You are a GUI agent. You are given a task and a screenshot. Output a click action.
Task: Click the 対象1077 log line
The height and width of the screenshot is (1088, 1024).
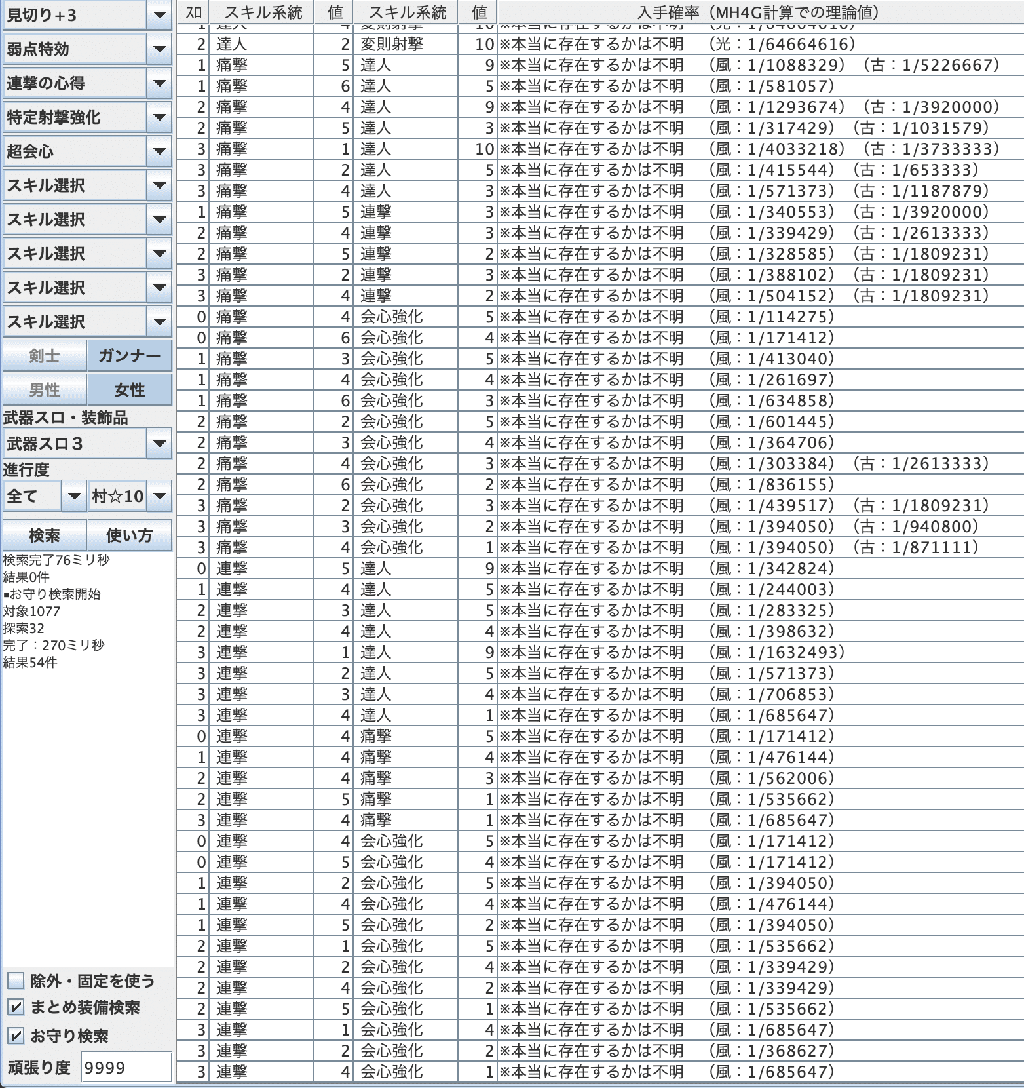pyautogui.click(x=31, y=611)
